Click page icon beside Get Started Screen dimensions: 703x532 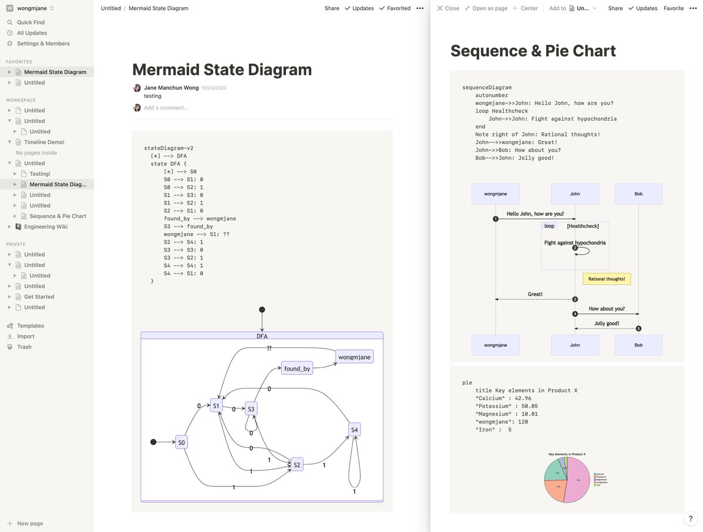click(x=18, y=297)
